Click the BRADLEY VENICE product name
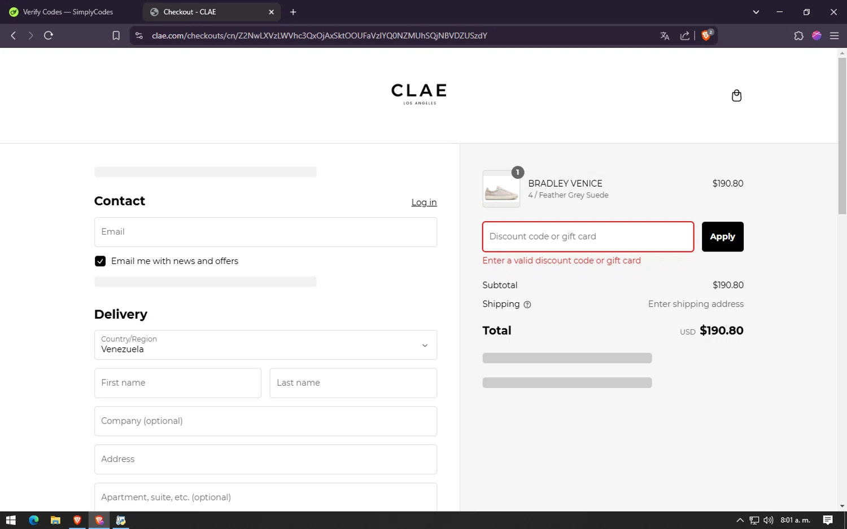This screenshot has width=847, height=529. coord(565,183)
